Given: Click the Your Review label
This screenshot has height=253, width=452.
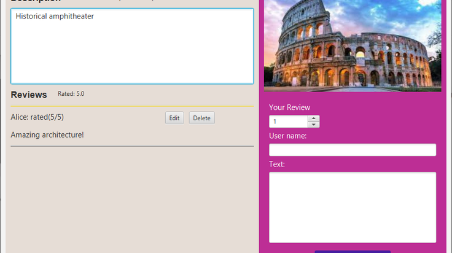Looking at the screenshot, I should 289,107.
